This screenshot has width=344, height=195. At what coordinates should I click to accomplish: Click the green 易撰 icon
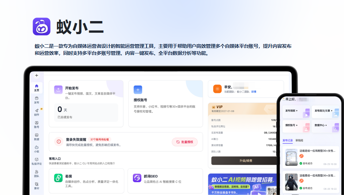point(58,178)
